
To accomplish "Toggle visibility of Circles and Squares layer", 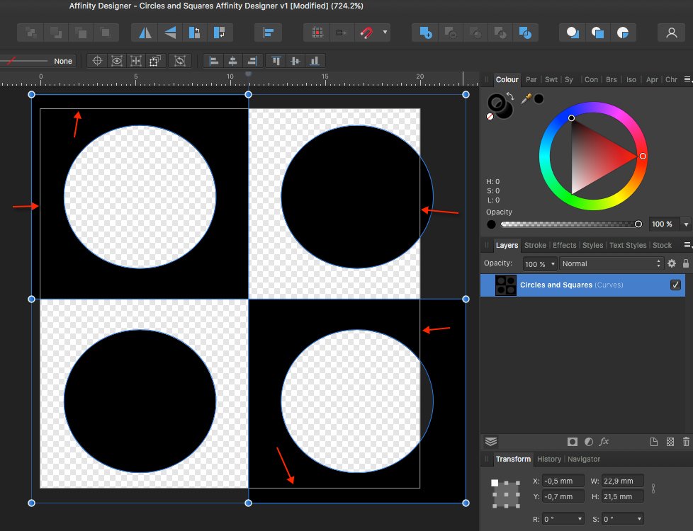I will [675, 285].
